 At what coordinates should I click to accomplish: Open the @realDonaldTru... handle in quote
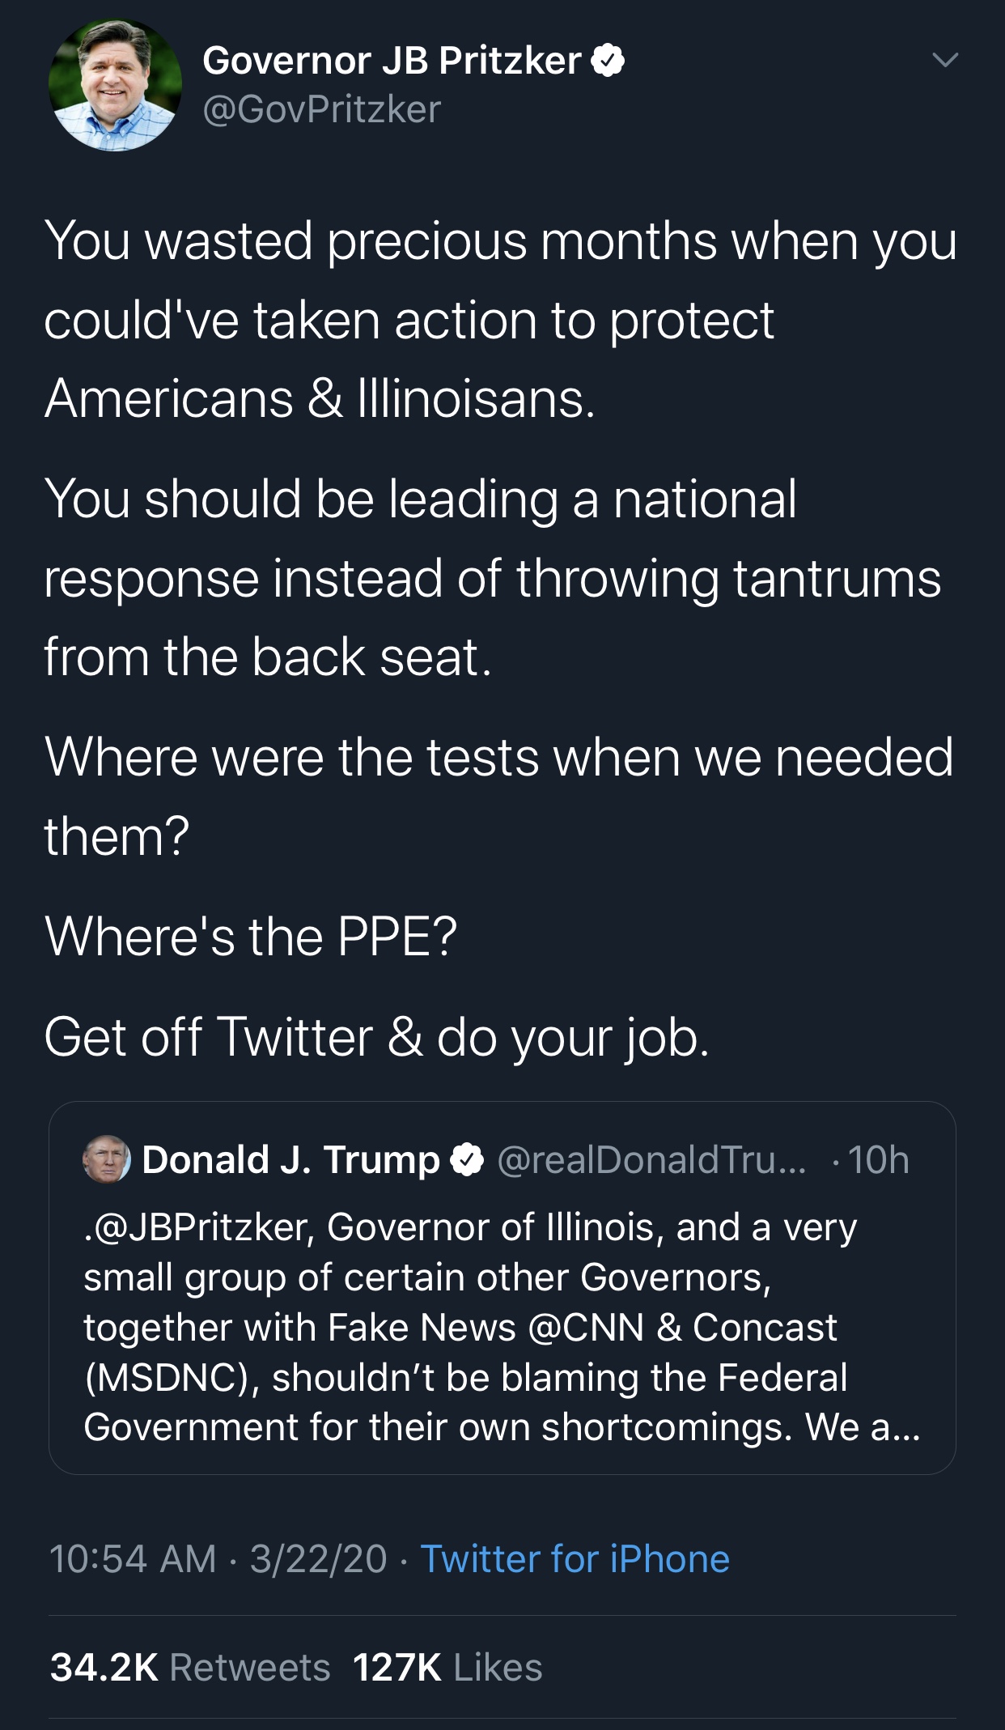(x=651, y=1160)
